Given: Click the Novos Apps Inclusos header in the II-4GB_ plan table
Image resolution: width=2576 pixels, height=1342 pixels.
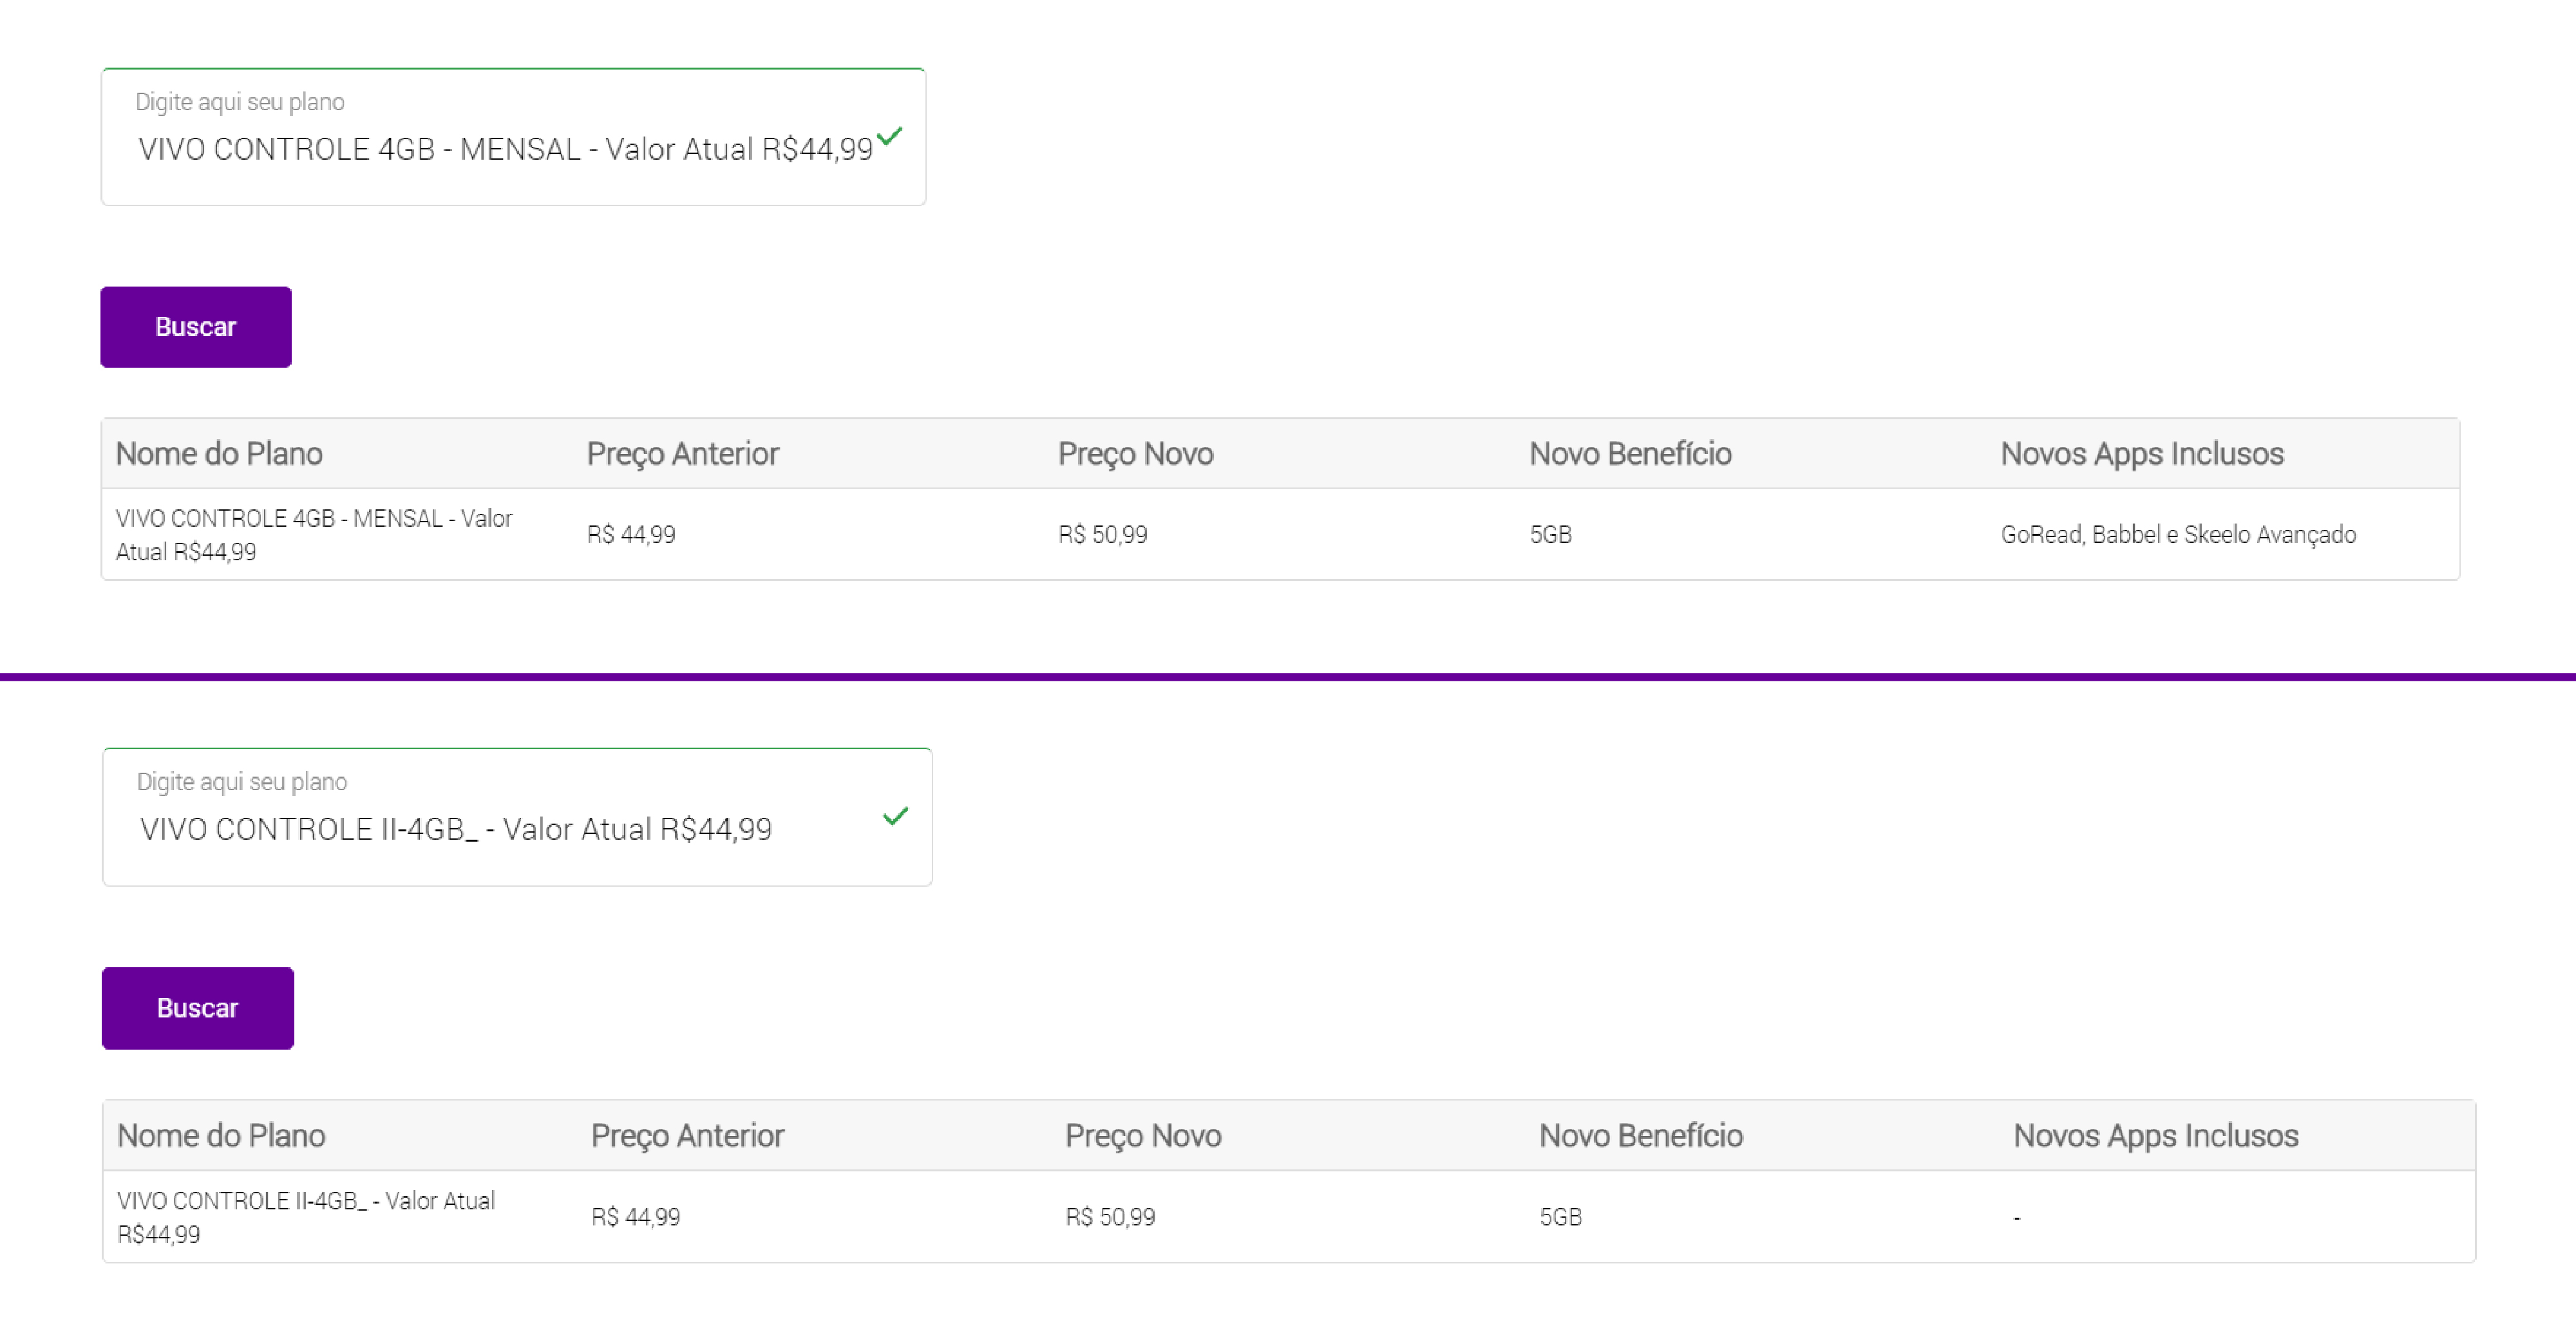Looking at the screenshot, I should point(2156,1136).
